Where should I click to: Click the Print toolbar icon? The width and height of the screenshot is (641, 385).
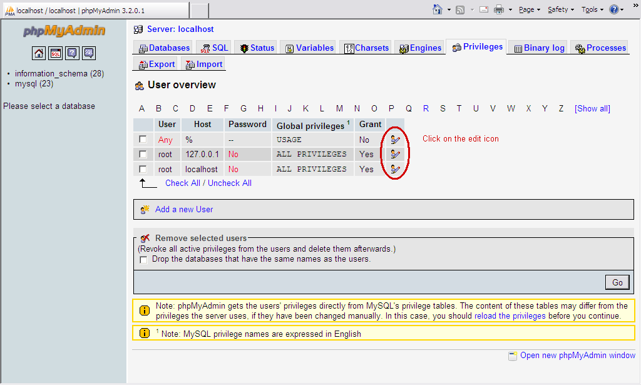click(x=499, y=9)
